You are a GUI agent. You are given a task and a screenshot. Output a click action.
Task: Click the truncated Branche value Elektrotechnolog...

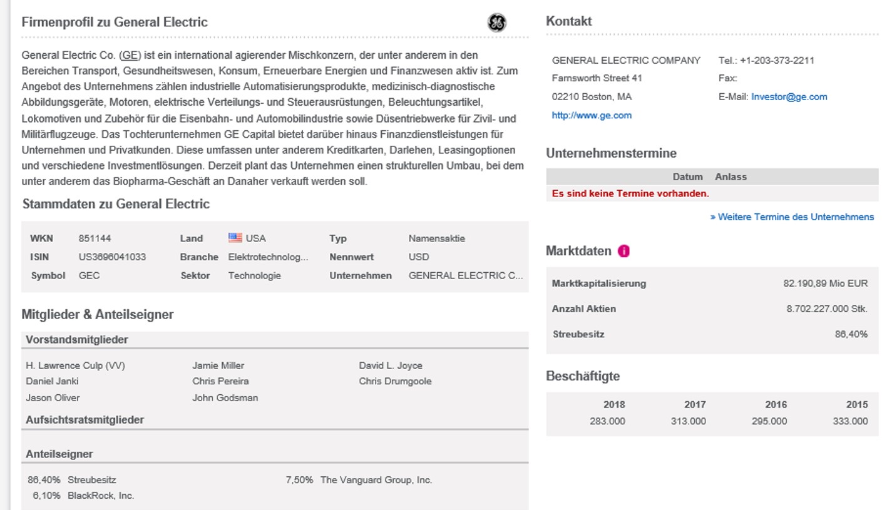coord(268,257)
